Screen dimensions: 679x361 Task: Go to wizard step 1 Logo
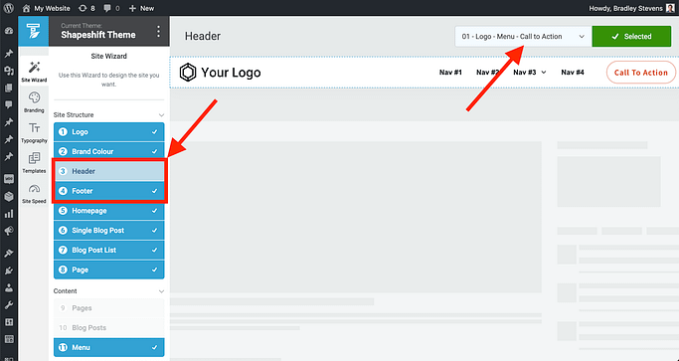[x=108, y=131]
